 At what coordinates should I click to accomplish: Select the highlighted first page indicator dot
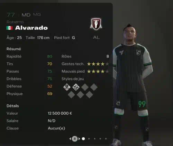tap(83, 139)
